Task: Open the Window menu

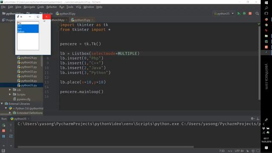Action: 89,7
